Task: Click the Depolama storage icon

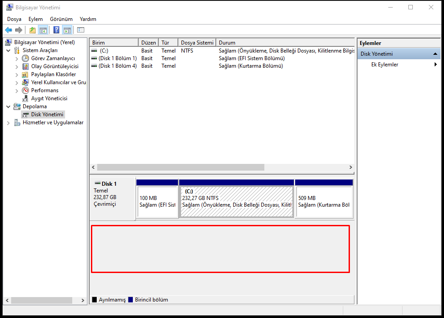Action: coord(17,106)
